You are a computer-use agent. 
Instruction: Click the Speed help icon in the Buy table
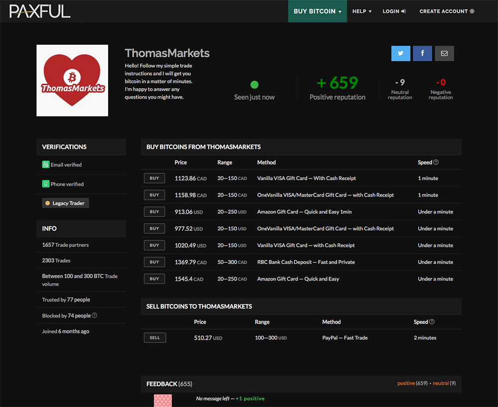coord(436,162)
